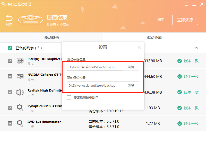The image size is (206, 144).
Task: Click the green check icon for IWD driver
Action: click(x=179, y=124)
